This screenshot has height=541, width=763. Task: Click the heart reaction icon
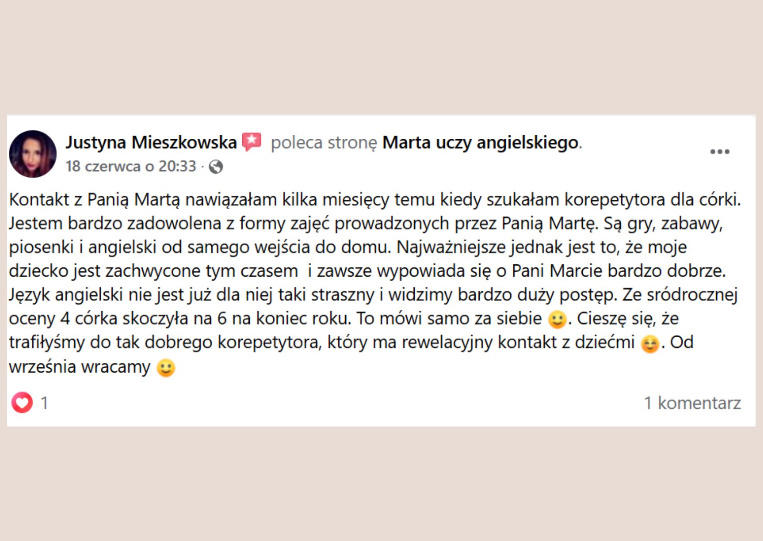coord(22,402)
